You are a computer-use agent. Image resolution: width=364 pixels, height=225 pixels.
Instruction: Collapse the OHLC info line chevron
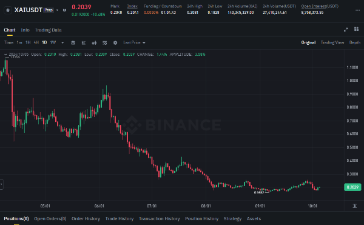tap(5, 55)
